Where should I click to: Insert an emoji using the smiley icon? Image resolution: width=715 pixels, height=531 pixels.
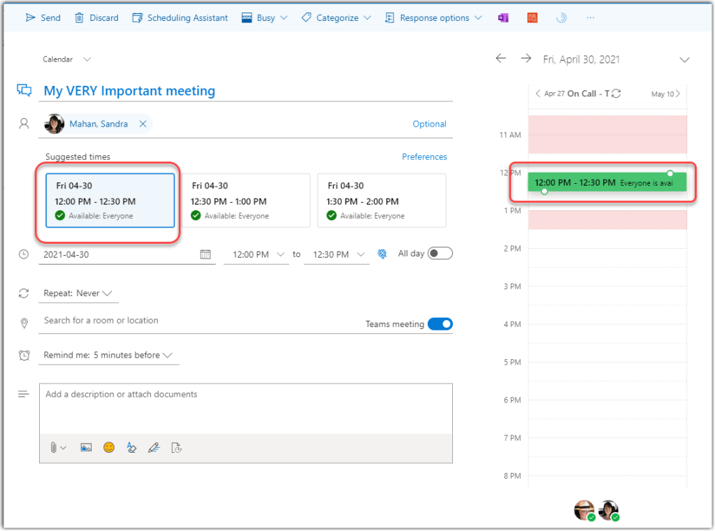pyautogui.click(x=109, y=447)
